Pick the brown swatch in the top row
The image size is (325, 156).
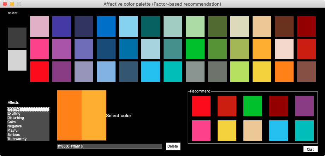pos(284,26)
